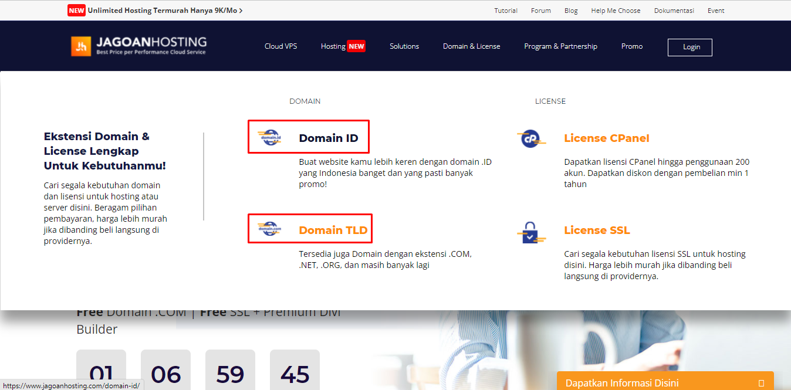
Task: Click the Domain TLD description text
Action: [386, 259]
